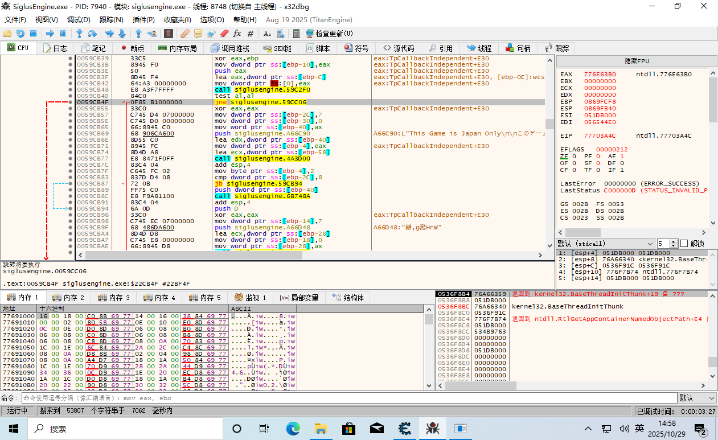Switch to the 断点 tab
Screen dimensions: 718x440
tap(132, 48)
